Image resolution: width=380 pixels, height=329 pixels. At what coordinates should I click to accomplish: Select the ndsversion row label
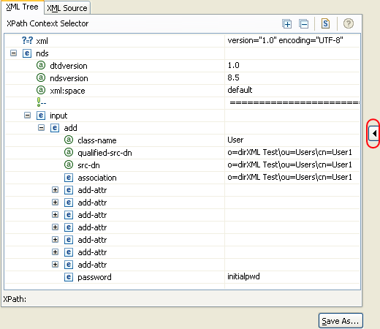point(69,78)
